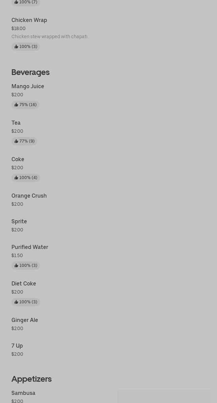
Task: Click the thumbs-up rating under Chicken Wrap
Action: [26, 47]
